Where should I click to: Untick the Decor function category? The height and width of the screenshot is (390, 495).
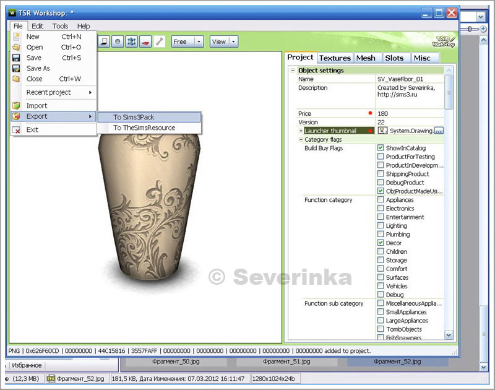coord(381,243)
